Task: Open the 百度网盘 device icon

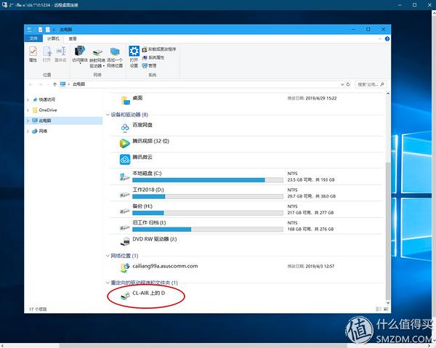Action: tap(125, 128)
